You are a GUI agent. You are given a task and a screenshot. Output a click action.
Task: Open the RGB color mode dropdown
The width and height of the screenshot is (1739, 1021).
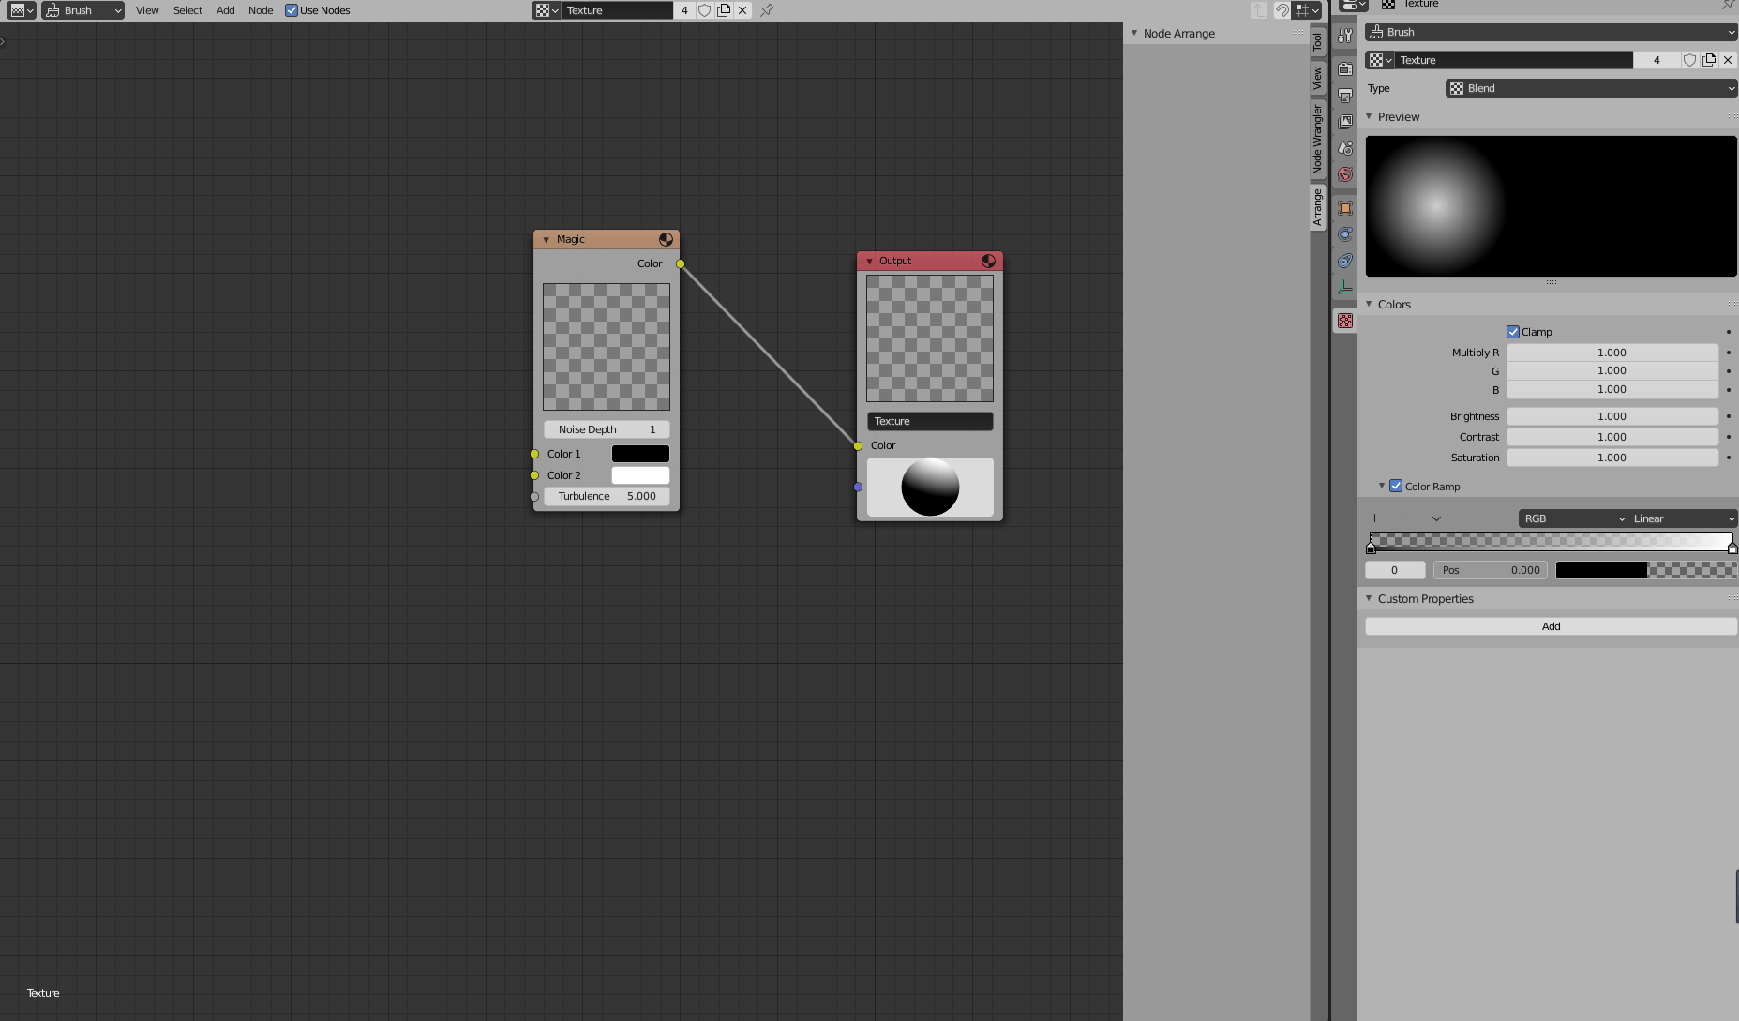pos(1572,518)
